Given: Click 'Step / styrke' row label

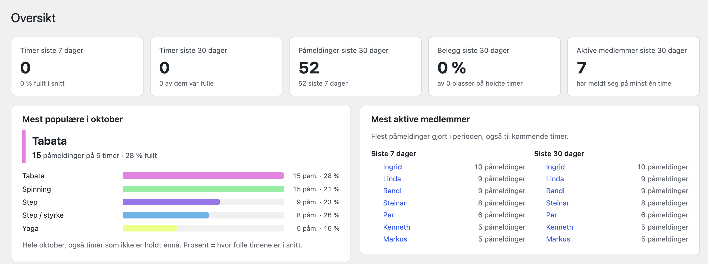Looking at the screenshot, I should click(x=43, y=215).
